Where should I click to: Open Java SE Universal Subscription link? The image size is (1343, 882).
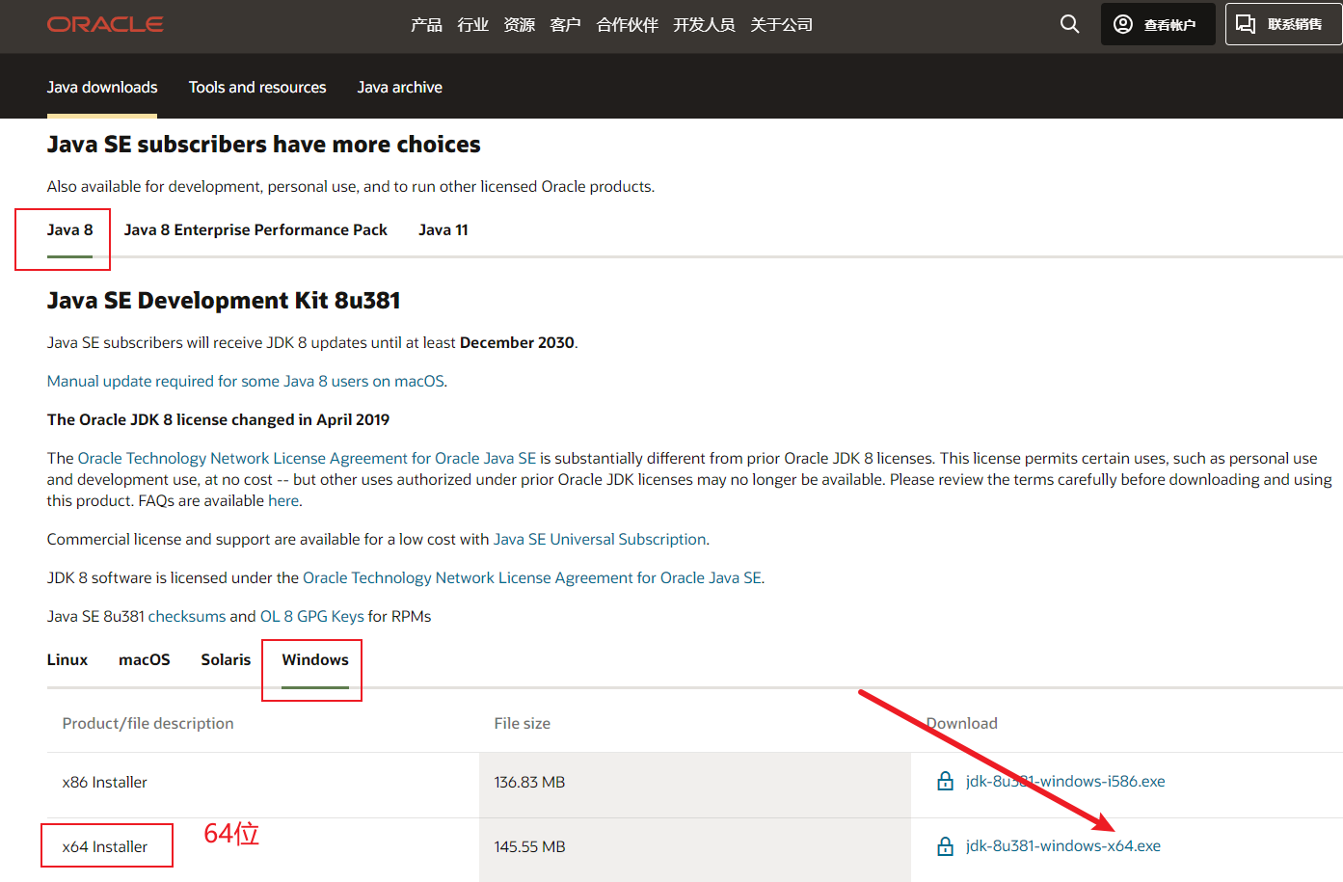tap(600, 539)
